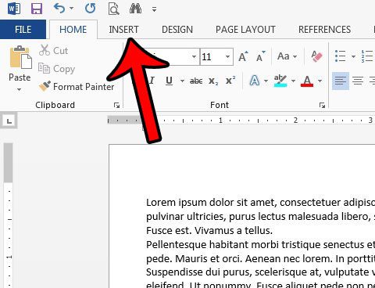Click the line starting "Suspendisse dui purus"
The image size is (375, 288).
pos(260,272)
